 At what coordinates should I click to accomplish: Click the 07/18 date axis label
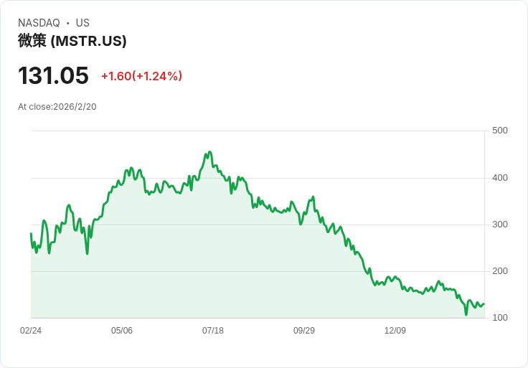coord(213,331)
